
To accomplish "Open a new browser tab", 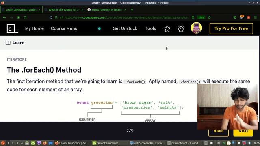I will click(132, 10).
